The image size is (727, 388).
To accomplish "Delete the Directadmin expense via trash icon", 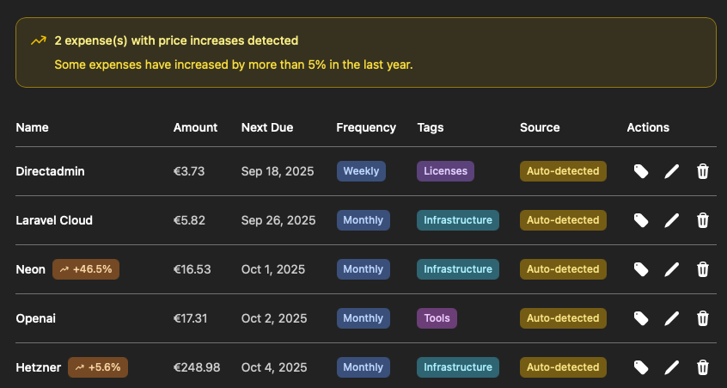I will (702, 171).
